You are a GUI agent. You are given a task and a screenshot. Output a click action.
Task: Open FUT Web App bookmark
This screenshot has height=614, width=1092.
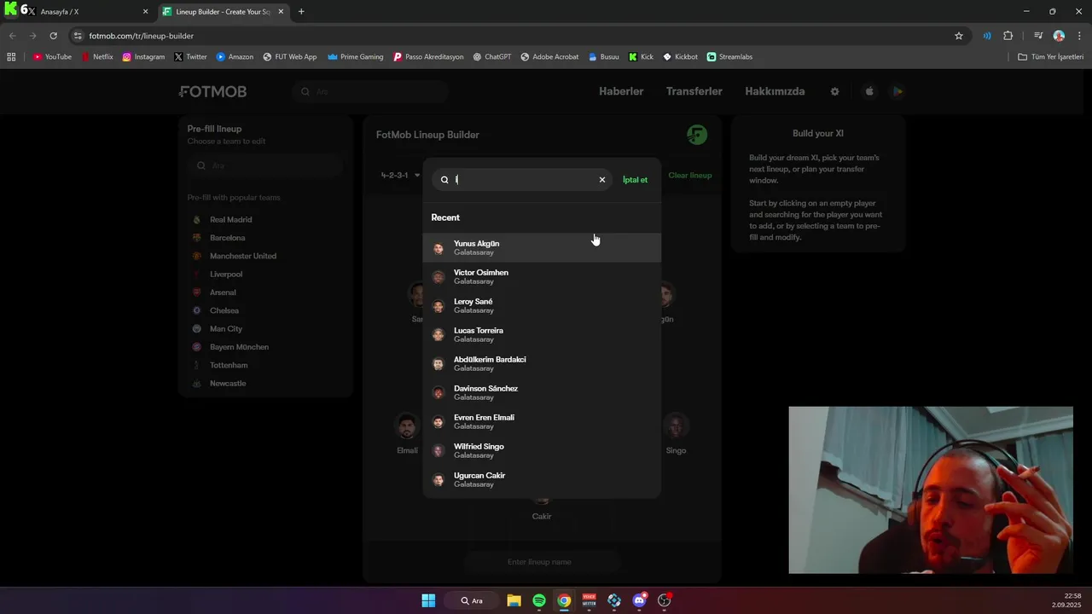(290, 57)
